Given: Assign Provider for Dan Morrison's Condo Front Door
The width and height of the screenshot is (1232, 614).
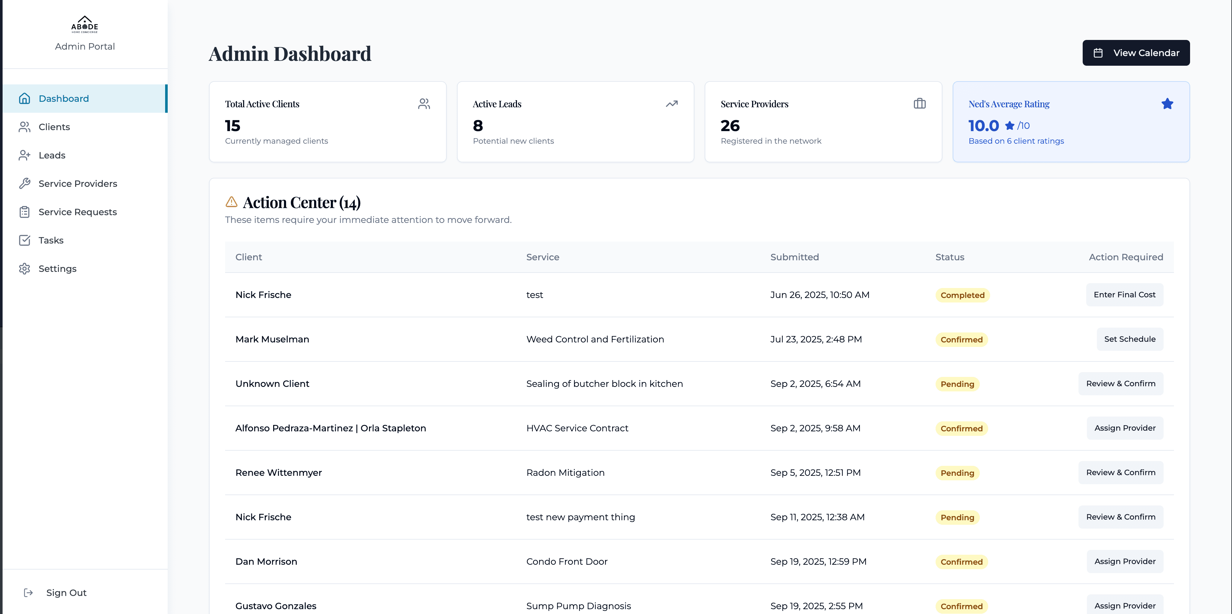Looking at the screenshot, I should pos(1124,561).
